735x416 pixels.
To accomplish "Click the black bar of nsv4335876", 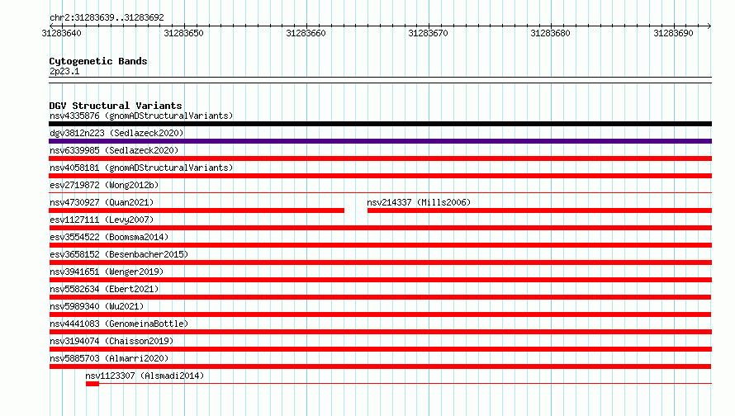I will pos(380,124).
